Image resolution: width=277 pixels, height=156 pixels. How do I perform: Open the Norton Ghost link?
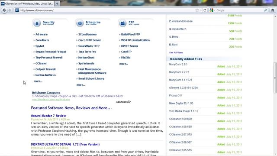[86, 58]
